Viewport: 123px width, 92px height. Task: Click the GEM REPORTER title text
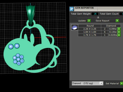(84, 8)
